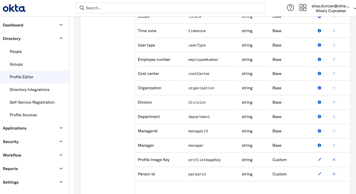
Task: Edit the Profile Image Key attribute
Action: click(319, 160)
